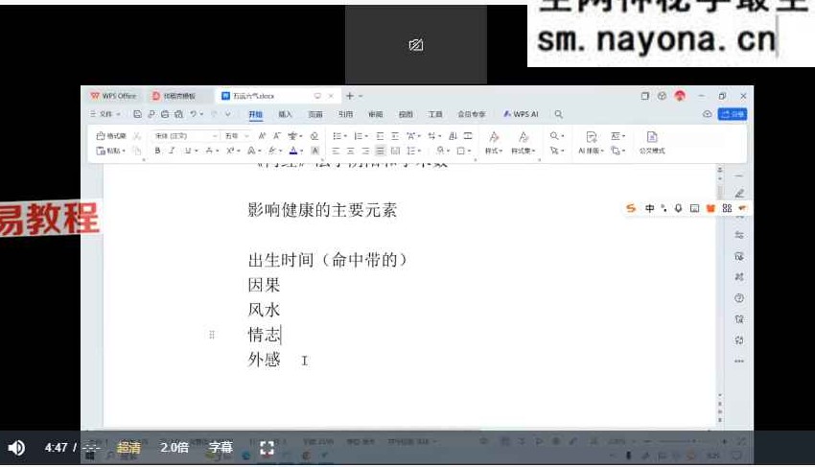The height and width of the screenshot is (467, 815).
Task: Click the cloud sync icon
Action: coord(707,114)
